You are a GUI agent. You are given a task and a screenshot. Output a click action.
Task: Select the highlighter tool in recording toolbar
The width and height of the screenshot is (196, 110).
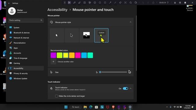tap(80, 3)
